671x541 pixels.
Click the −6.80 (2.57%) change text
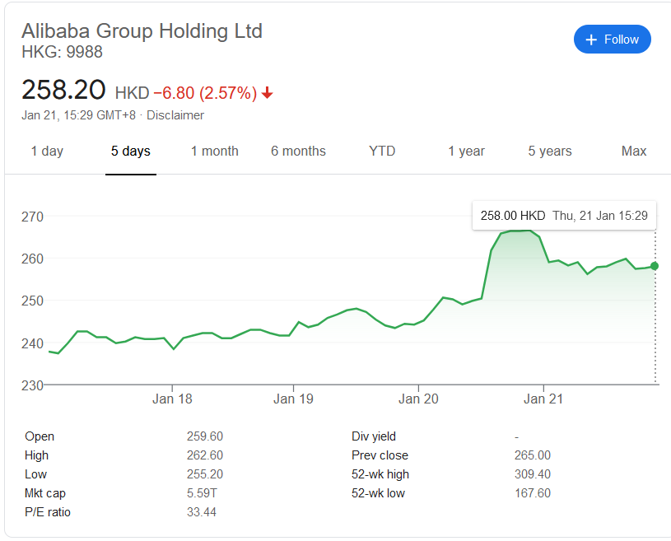point(205,93)
